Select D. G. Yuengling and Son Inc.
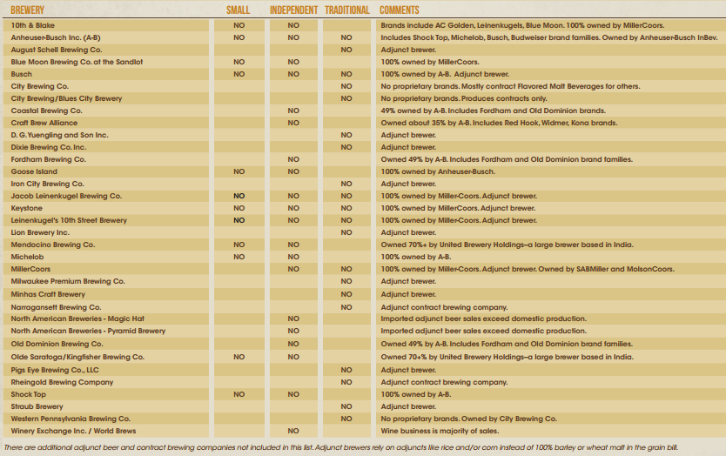This screenshot has height=456, width=726. pyautogui.click(x=59, y=136)
